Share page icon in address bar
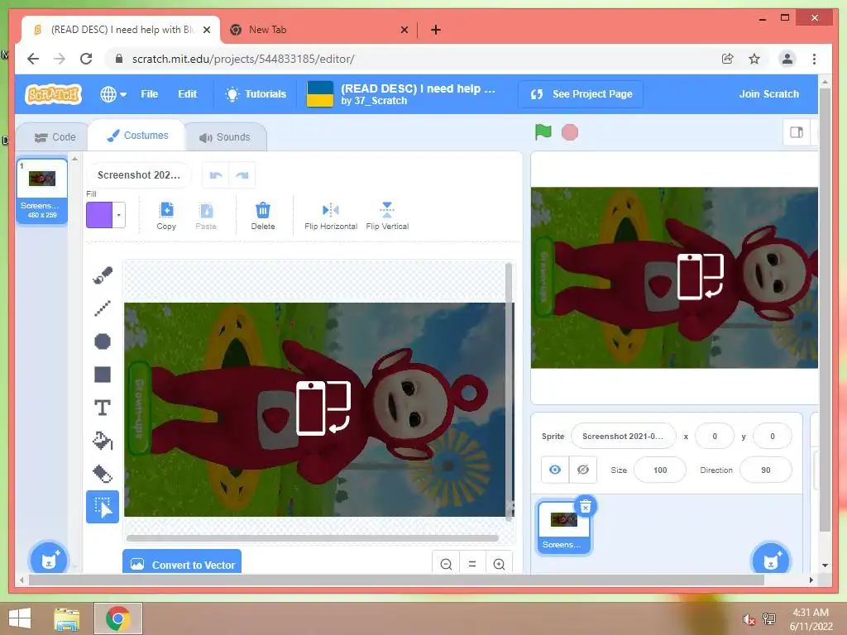Screen dimensions: 847x635 pos(728,59)
